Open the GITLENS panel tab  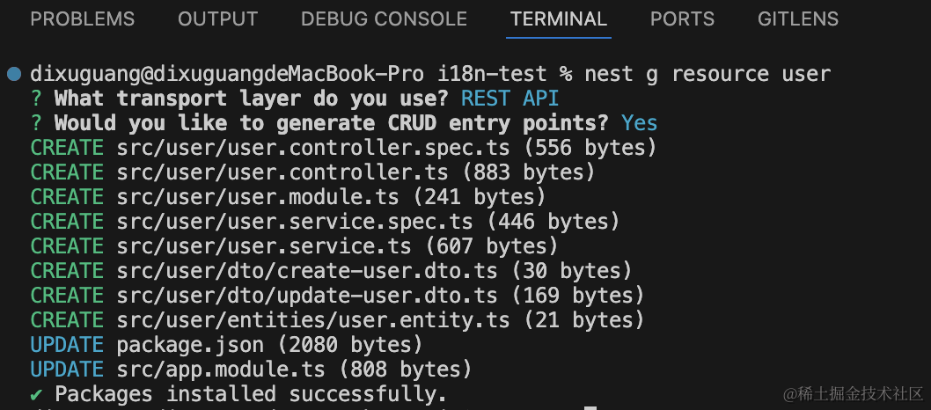[x=798, y=18]
